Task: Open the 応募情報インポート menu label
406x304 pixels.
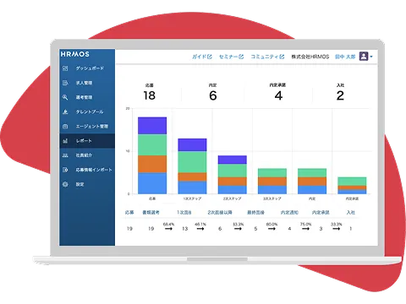Action: coord(94,170)
